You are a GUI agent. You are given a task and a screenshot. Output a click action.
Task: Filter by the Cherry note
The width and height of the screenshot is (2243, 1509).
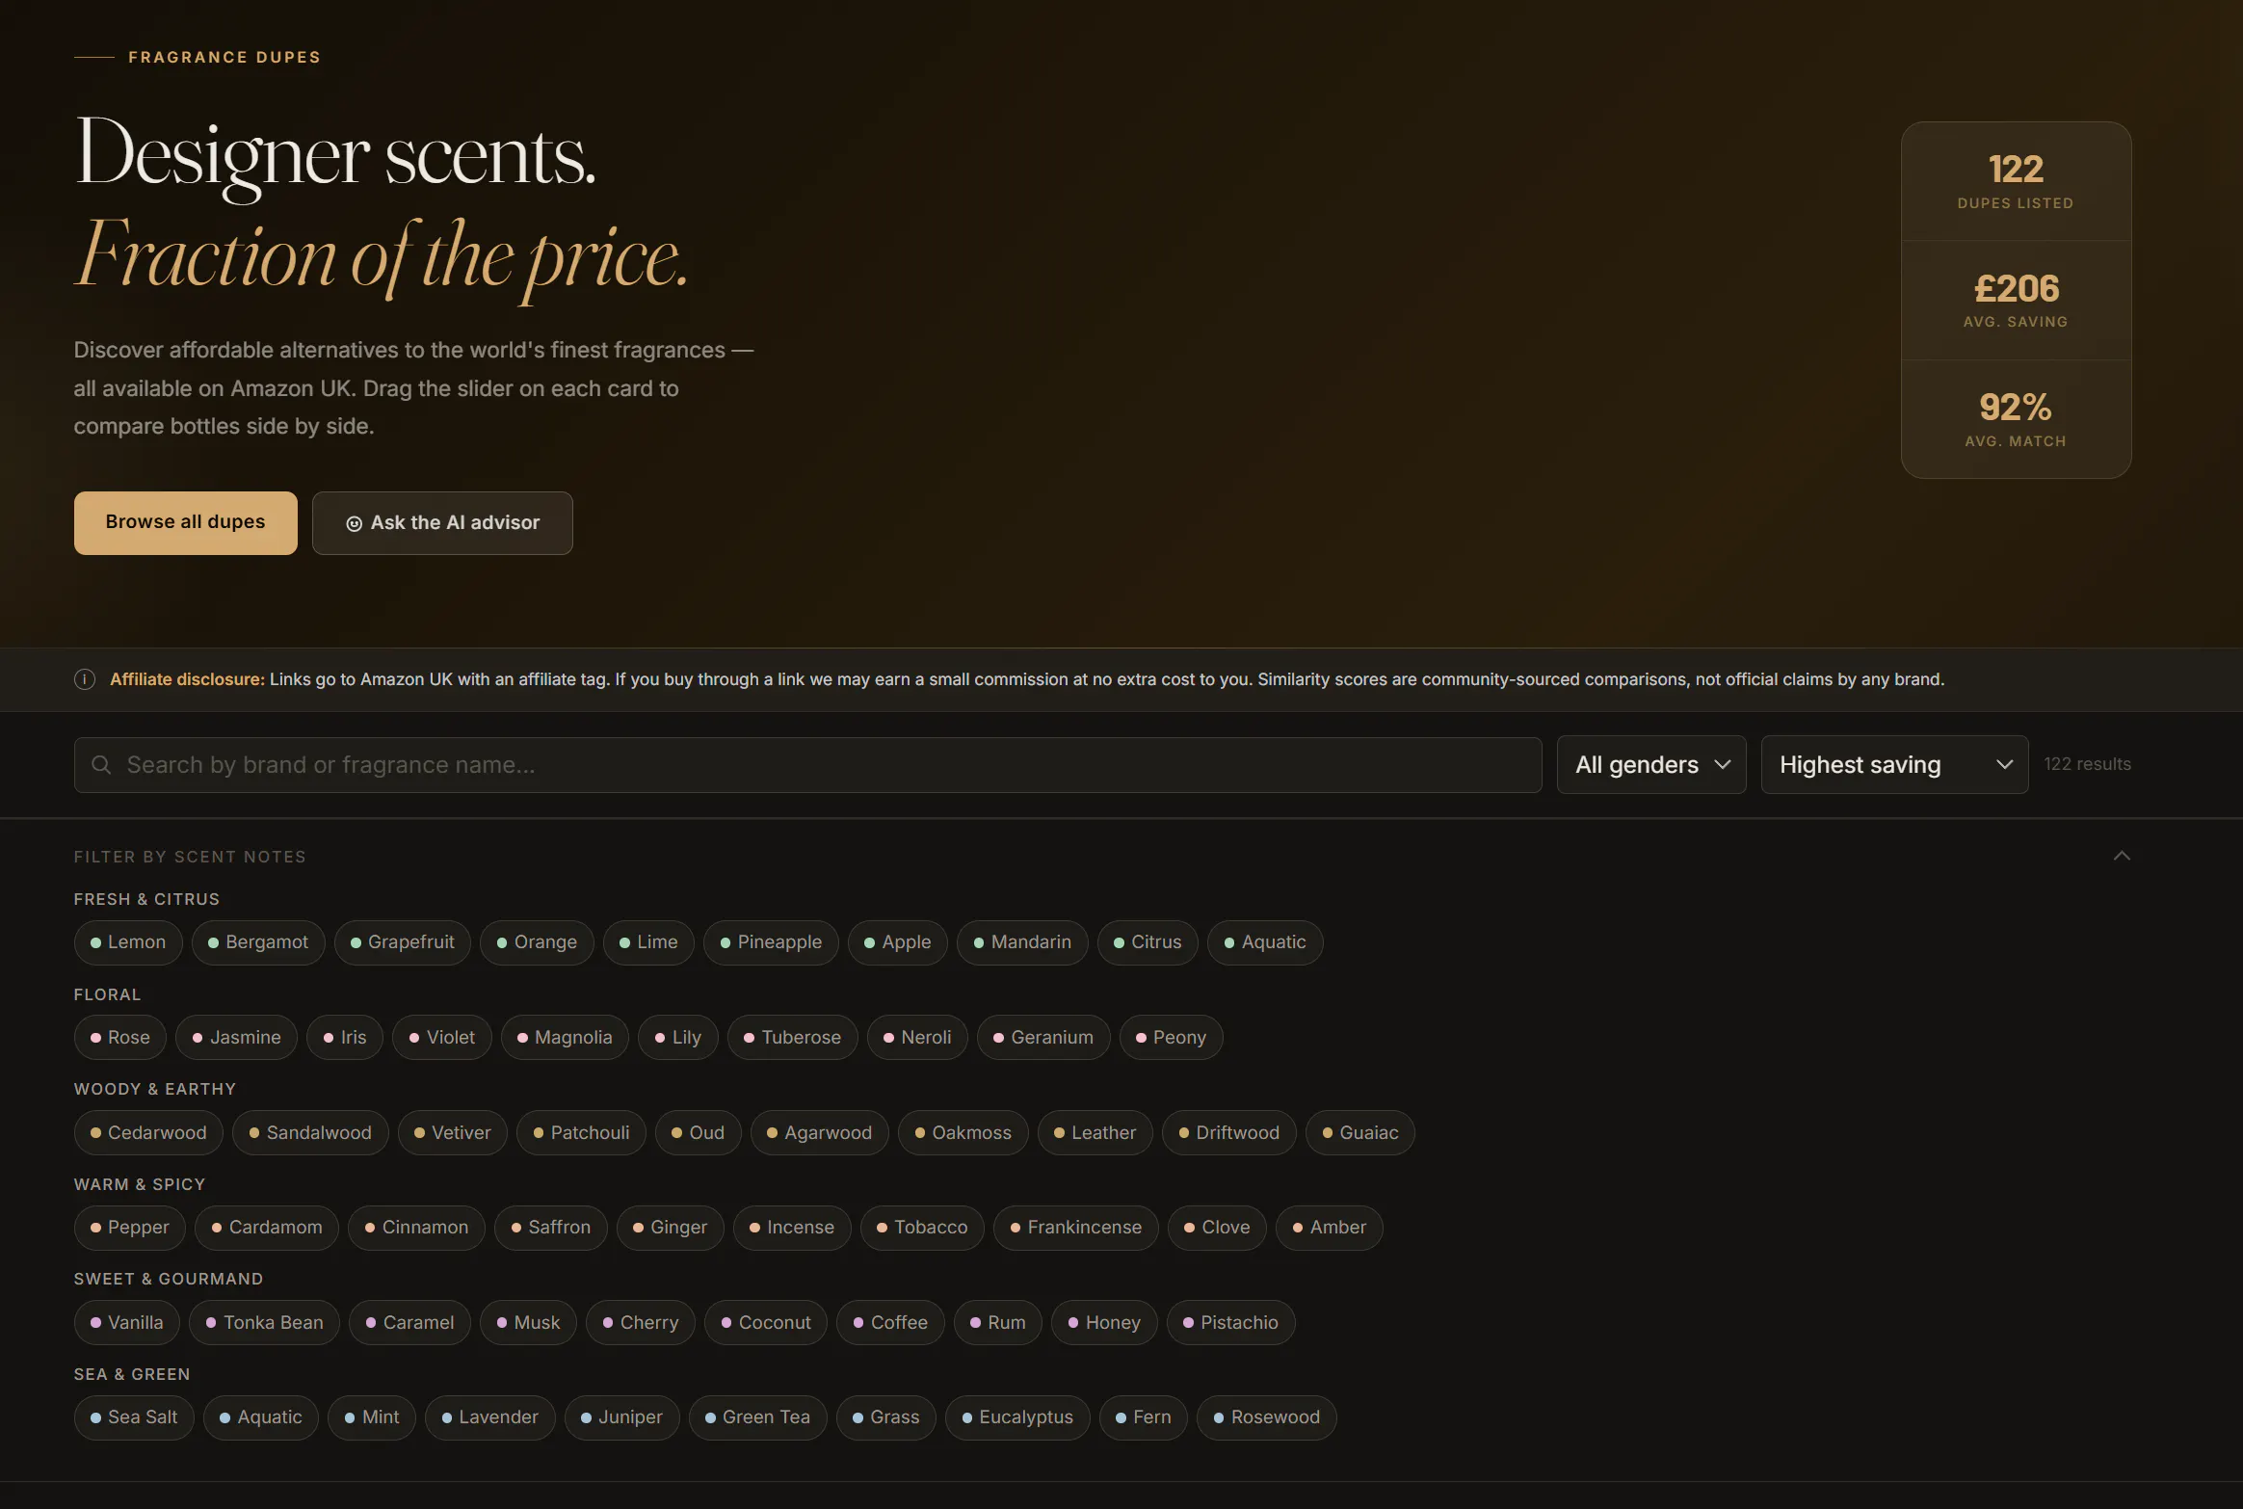(x=641, y=1323)
